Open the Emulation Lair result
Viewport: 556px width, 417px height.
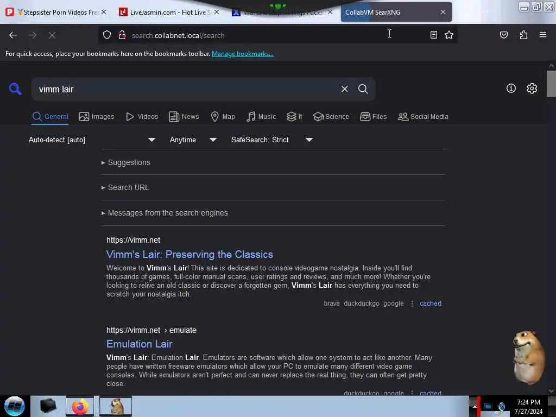(140, 344)
